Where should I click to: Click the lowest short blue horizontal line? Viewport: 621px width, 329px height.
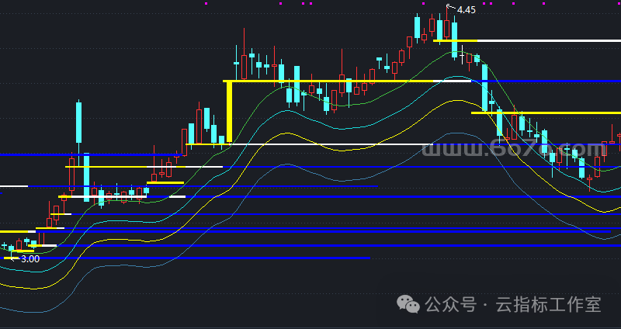[186, 258]
